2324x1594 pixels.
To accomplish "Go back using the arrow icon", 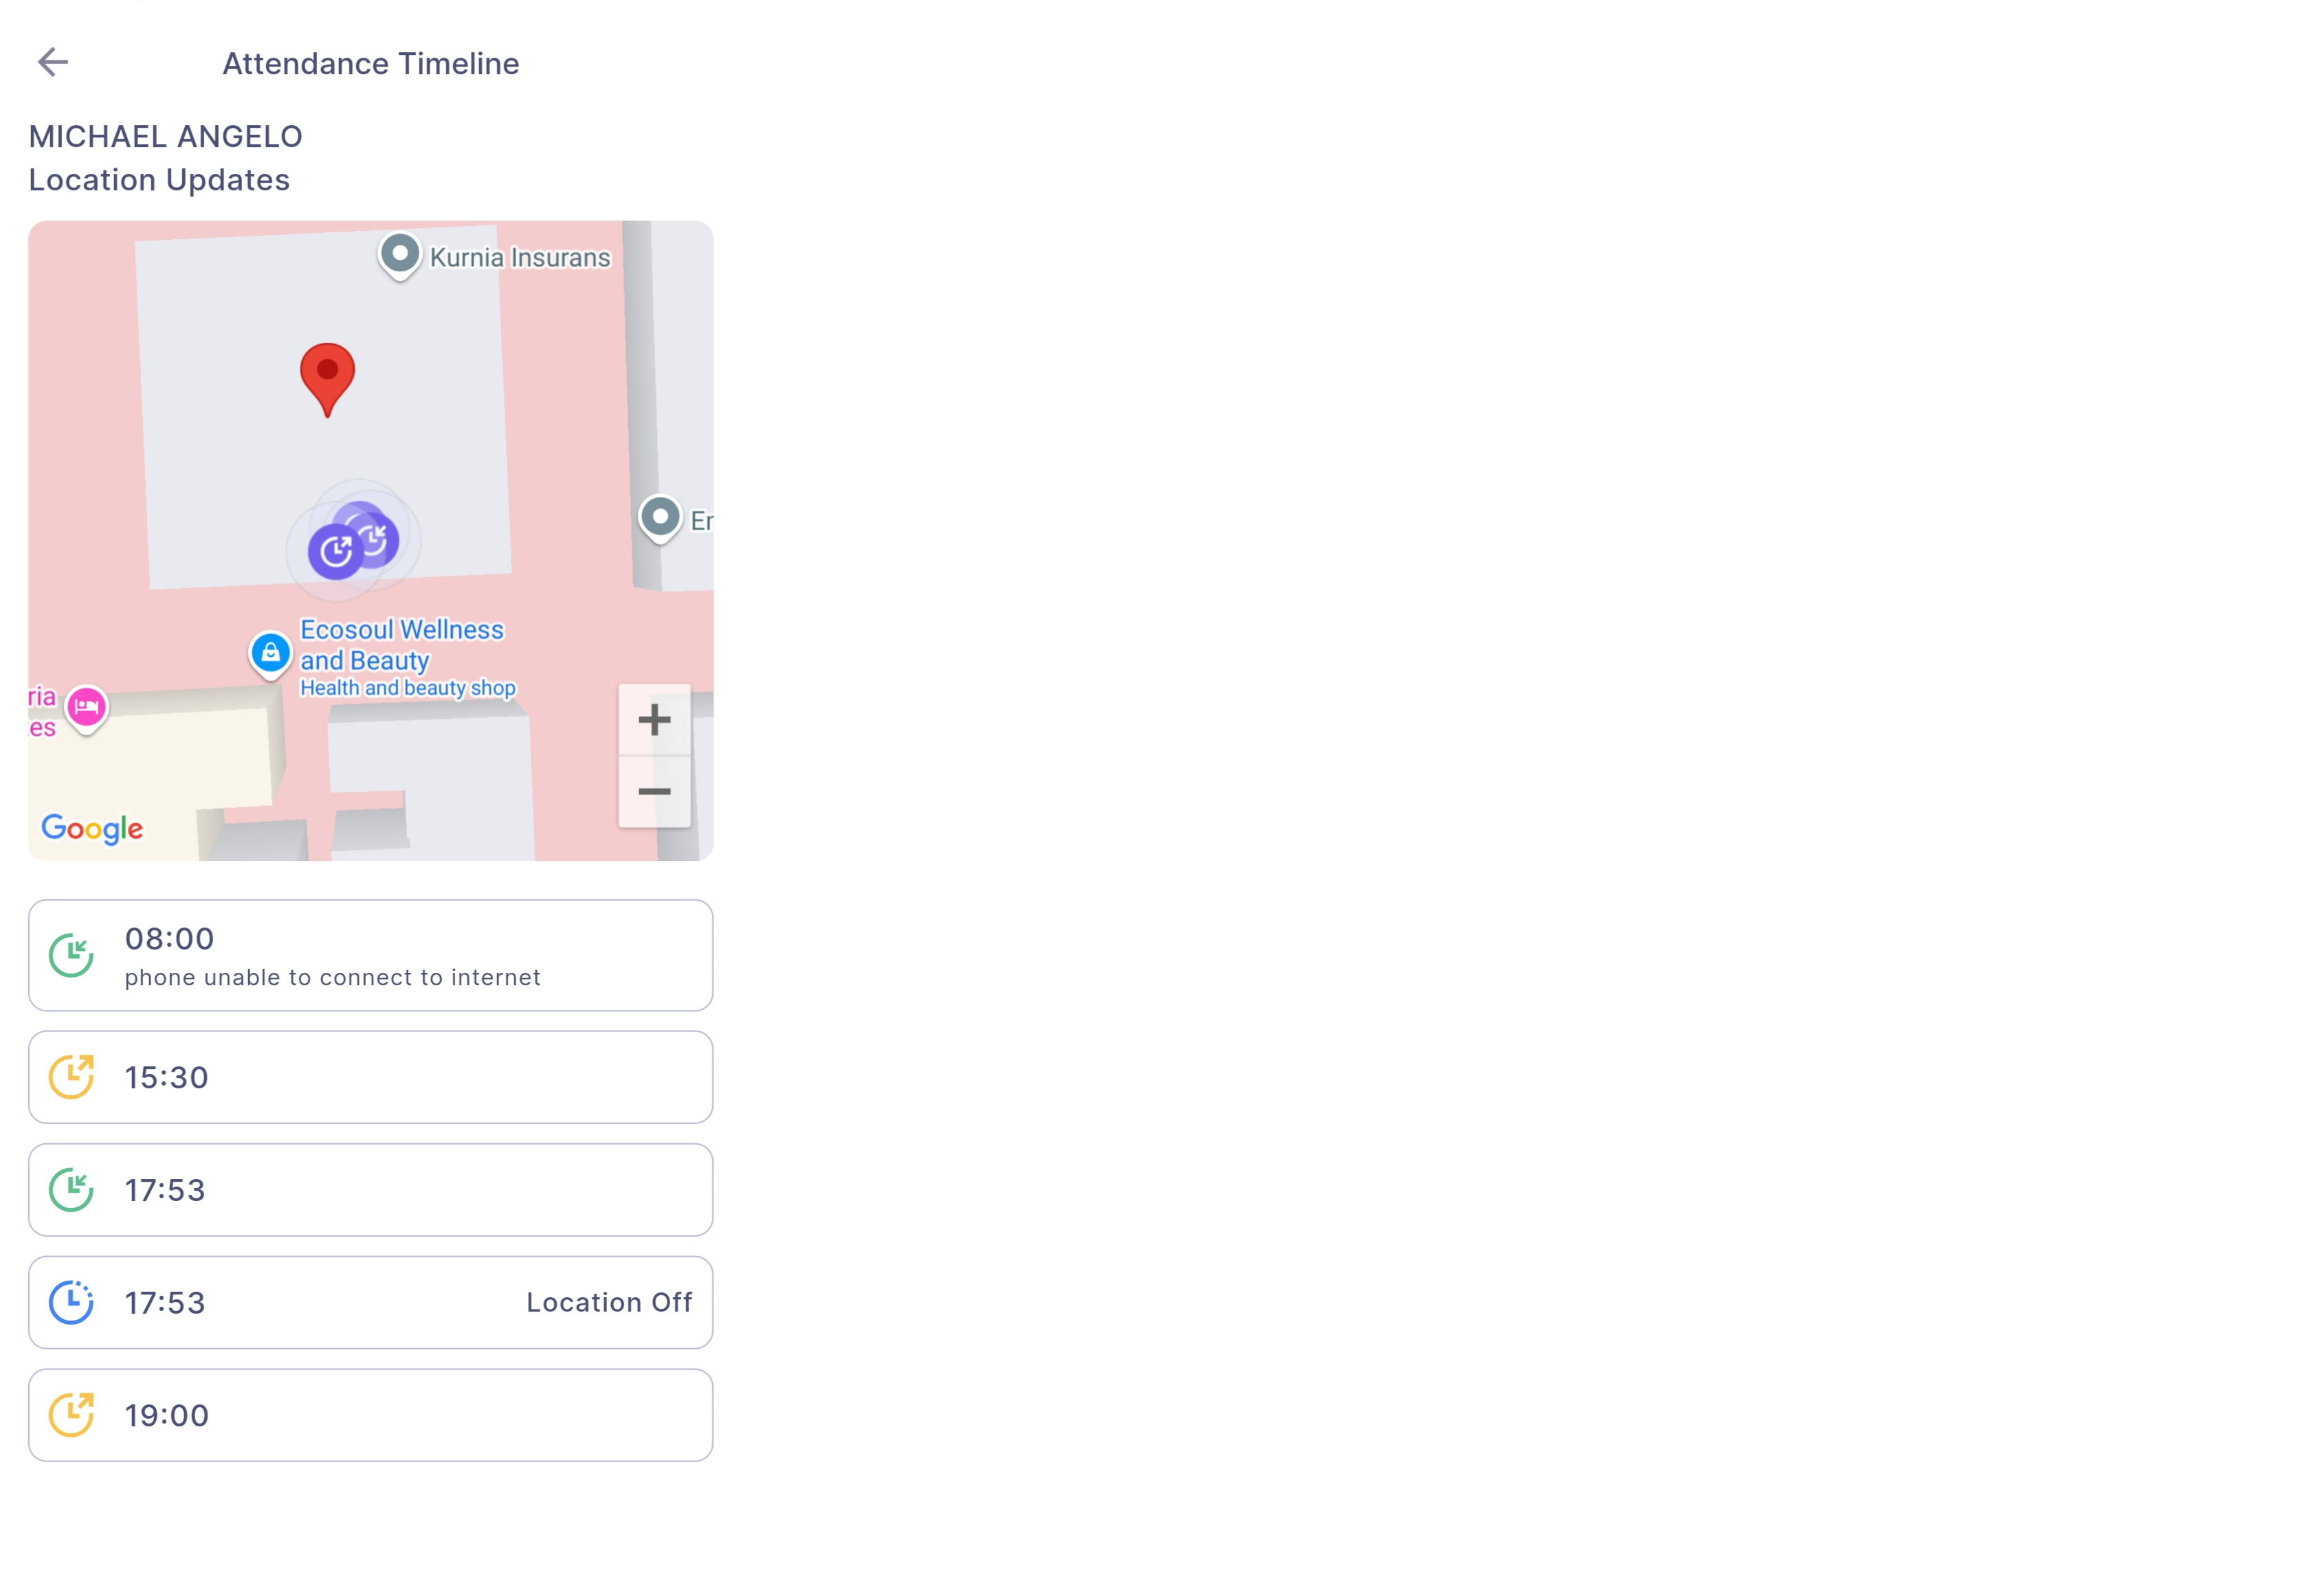I will click(x=52, y=62).
